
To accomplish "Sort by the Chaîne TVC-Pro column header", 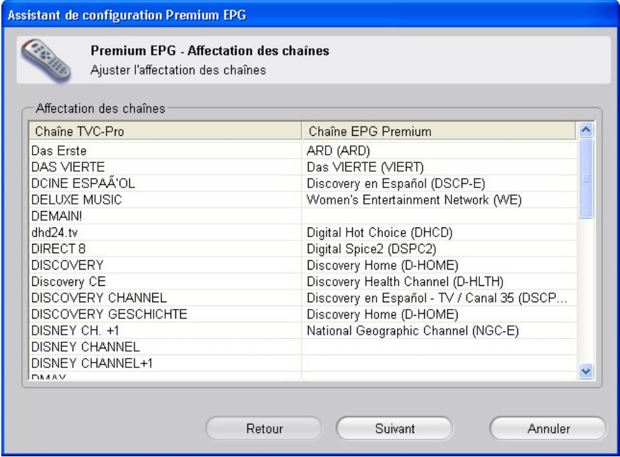I will click(165, 131).
